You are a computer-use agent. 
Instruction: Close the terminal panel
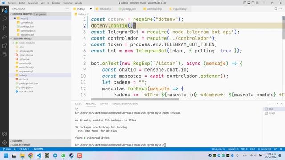coord(281,104)
